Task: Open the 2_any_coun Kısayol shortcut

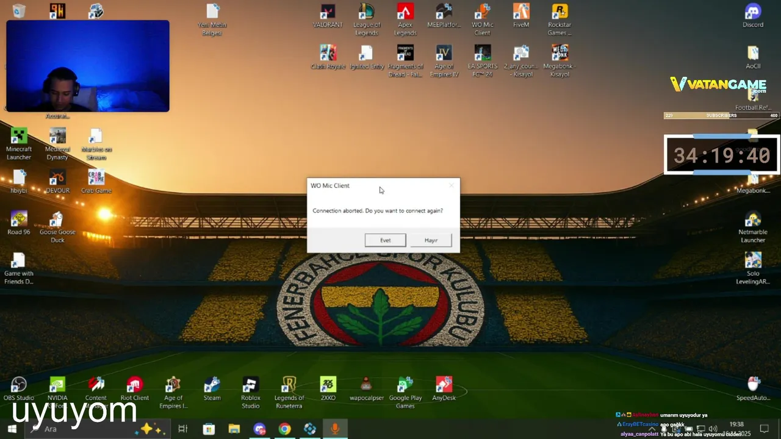Action: click(521, 61)
